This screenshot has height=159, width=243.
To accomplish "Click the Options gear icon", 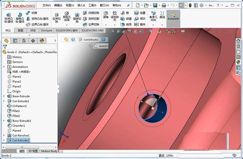I will [x=201, y=5].
